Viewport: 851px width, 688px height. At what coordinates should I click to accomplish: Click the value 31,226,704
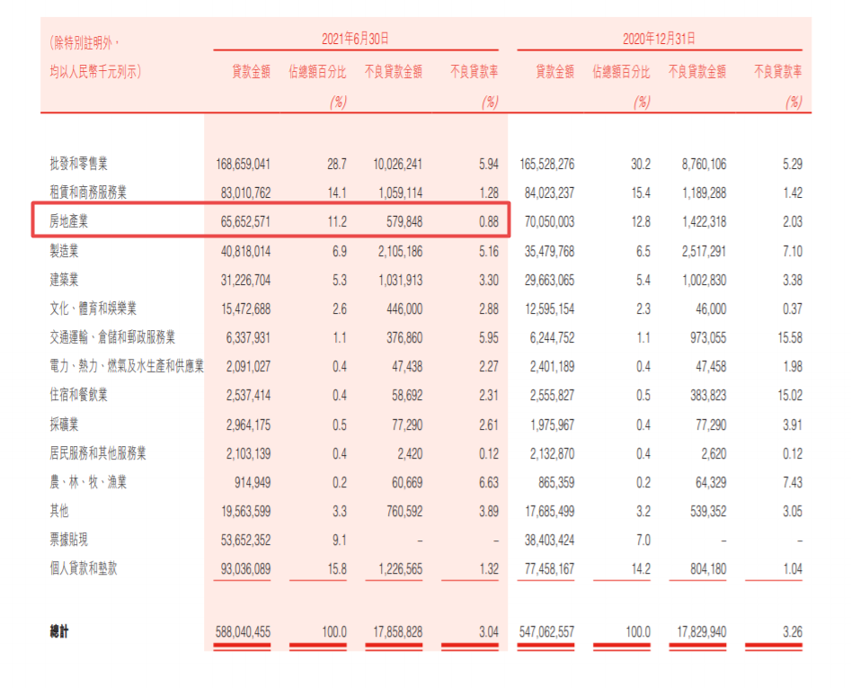(245, 281)
